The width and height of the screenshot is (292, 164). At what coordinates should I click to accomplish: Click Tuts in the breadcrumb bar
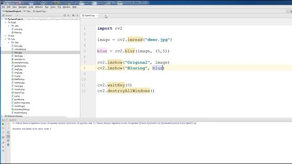coord(27,11)
